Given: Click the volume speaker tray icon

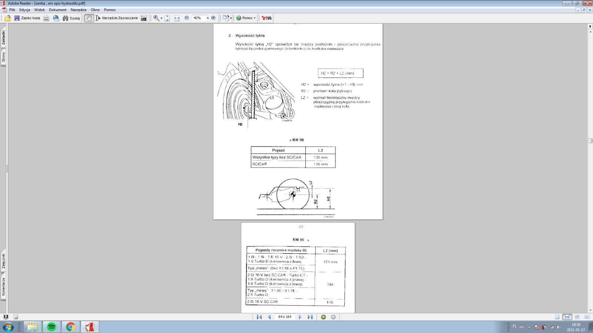Looking at the screenshot, I should 559,327.
